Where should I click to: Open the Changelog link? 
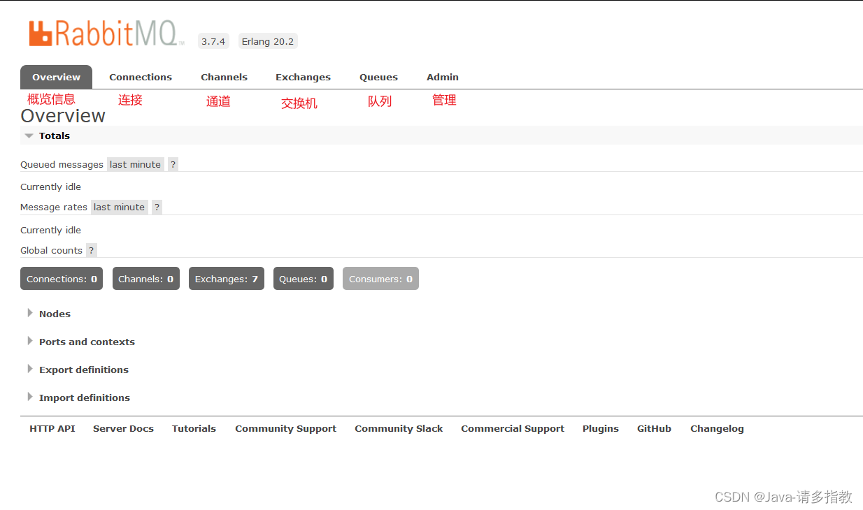click(x=717, y=428)
